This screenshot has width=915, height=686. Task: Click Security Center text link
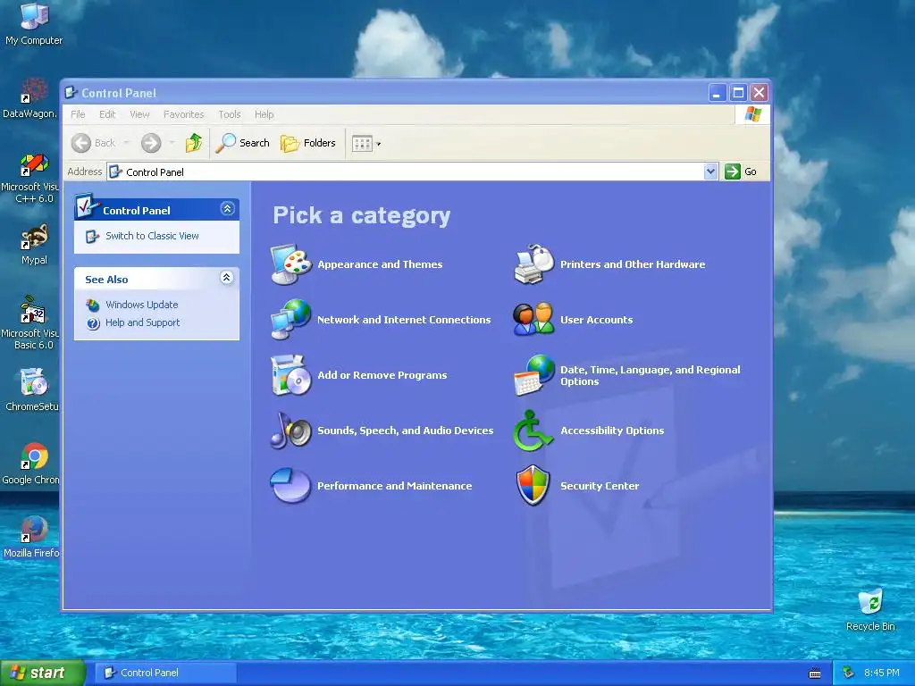pos(600,486)
